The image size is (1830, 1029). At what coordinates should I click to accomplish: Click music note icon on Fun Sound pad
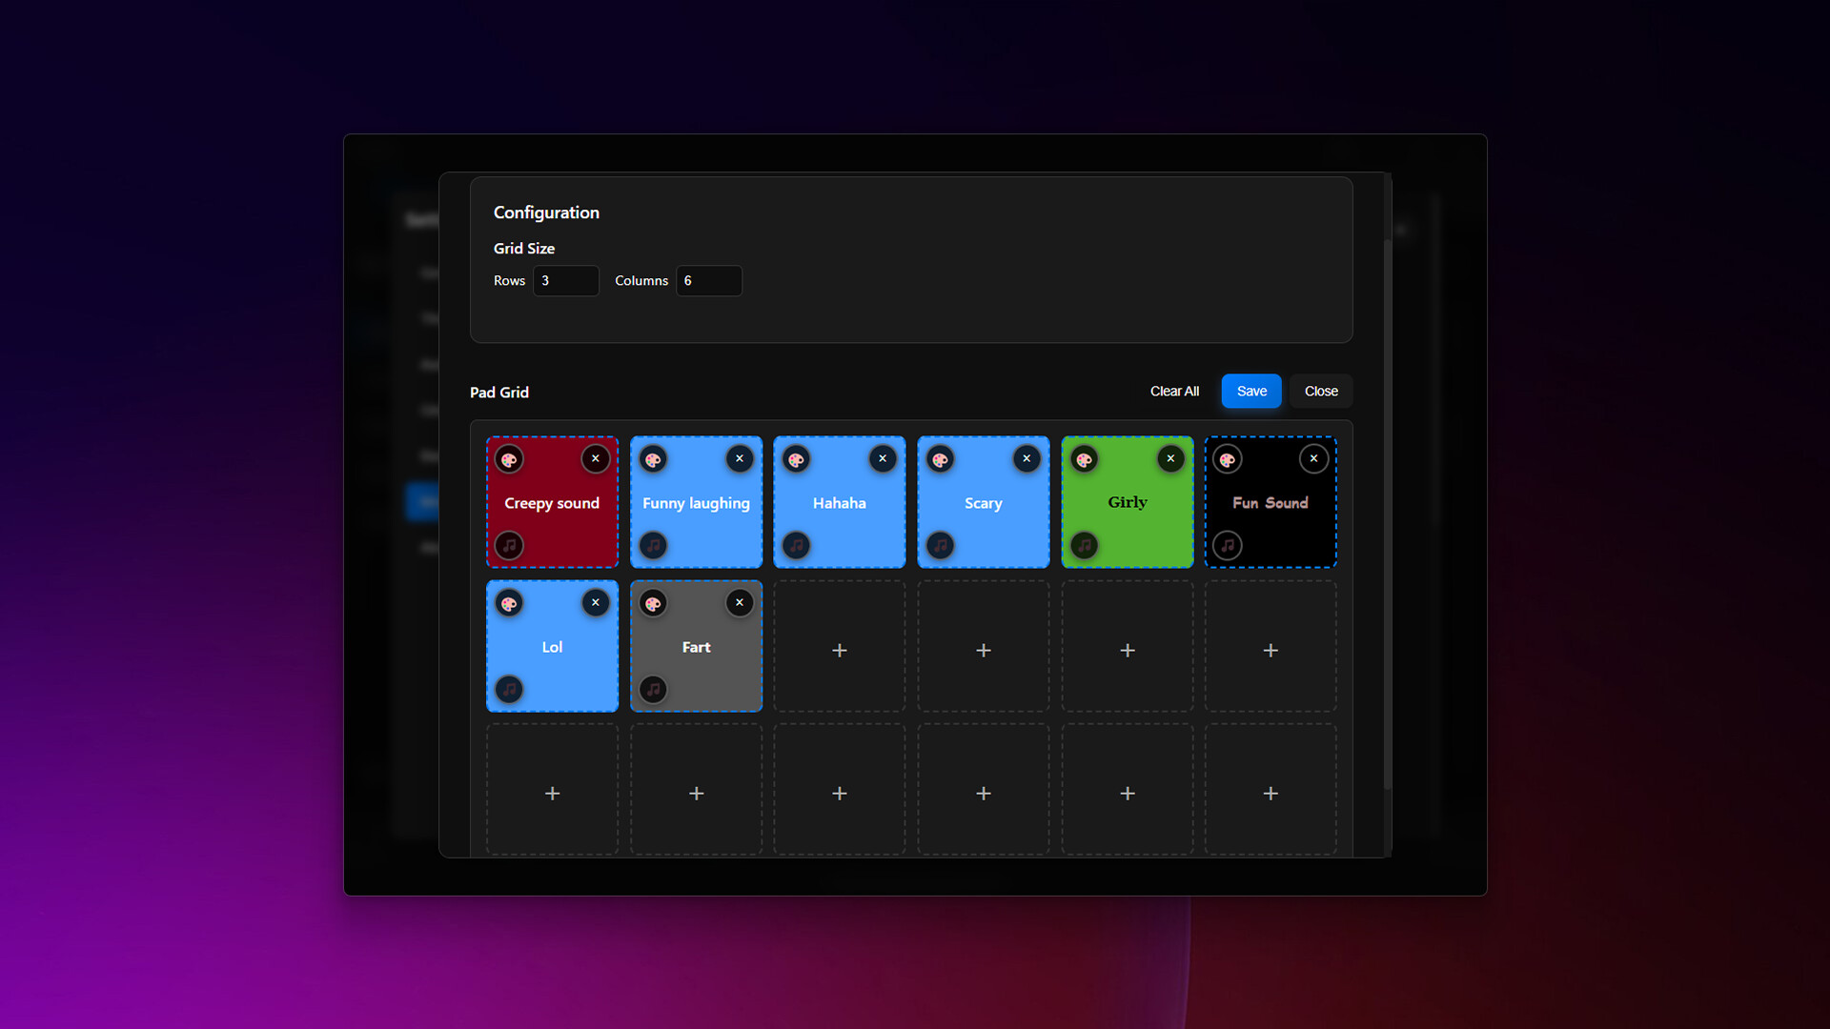click(1228, 546)
